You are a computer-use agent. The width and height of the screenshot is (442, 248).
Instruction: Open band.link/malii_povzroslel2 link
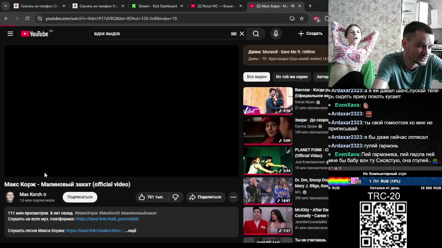pos(107,219)
